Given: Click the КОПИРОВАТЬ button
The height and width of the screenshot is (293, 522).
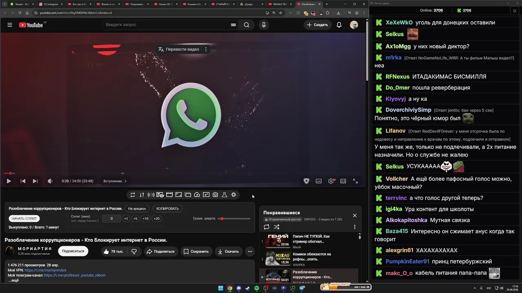Looking at the screenshot, I should (x=168, y=208).
